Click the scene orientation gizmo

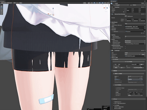click(x=106, y=8)
